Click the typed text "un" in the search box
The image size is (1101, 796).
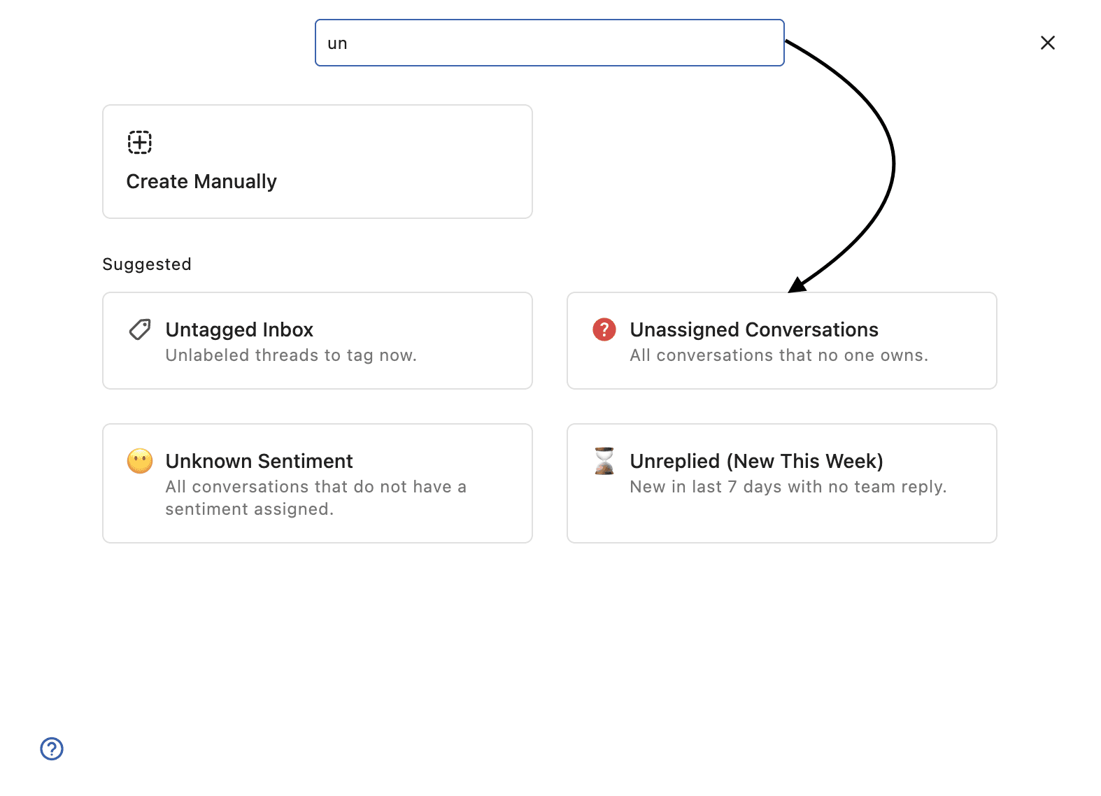[x=337, y=43]
